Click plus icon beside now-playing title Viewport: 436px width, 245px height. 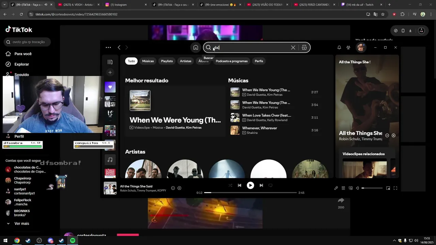(x=180, y=188)
